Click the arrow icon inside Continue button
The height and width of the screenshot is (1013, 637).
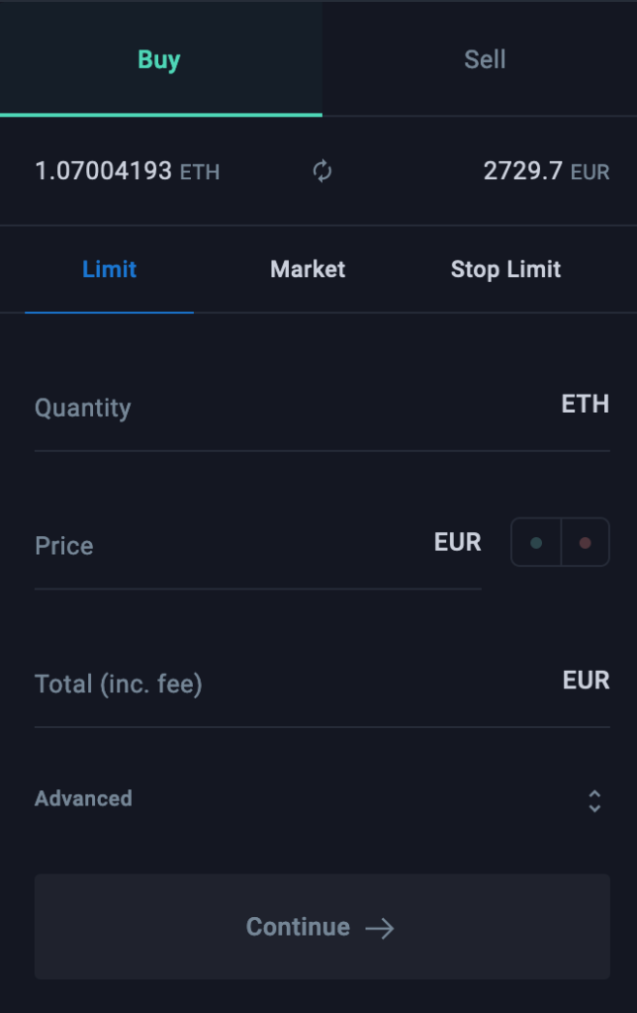click(x=383, y=928)
